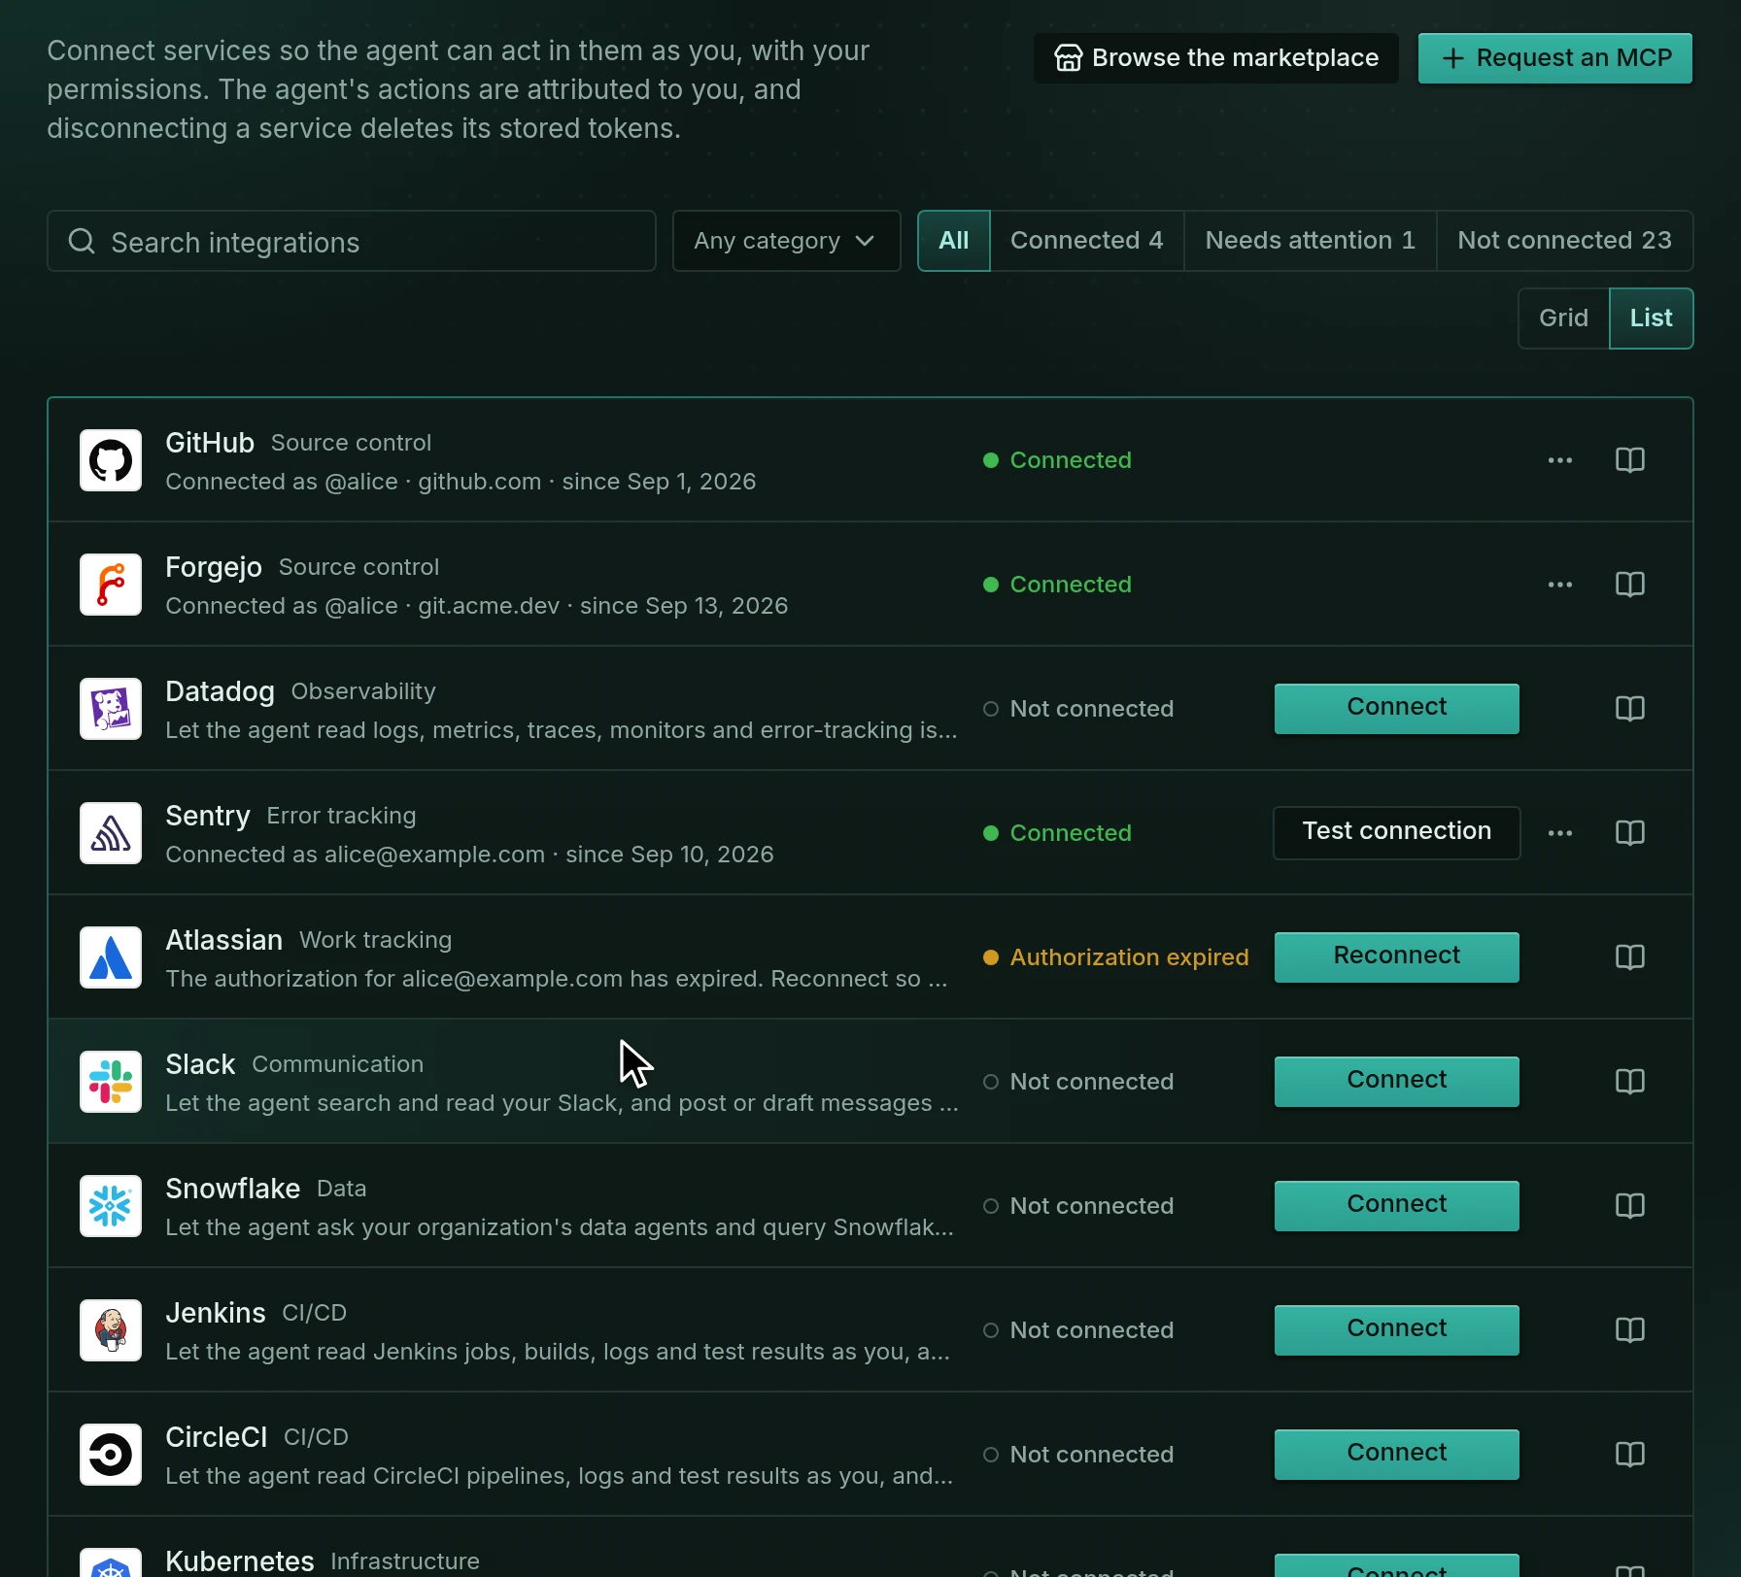The width and height of the screenshot is (1741, 1577).
Task: Click the Datadog logo icon
Action: [x=111, y=709]
